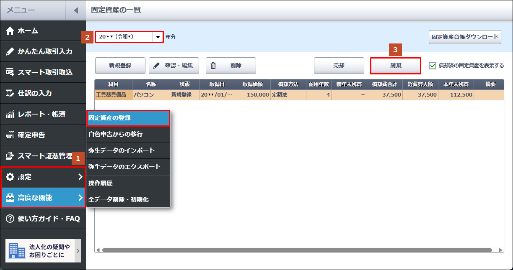Click the question mark icon for 使い方ガイド・FAQ
The height and width of the screenshot is (270, 513).
tap(10, 219)
